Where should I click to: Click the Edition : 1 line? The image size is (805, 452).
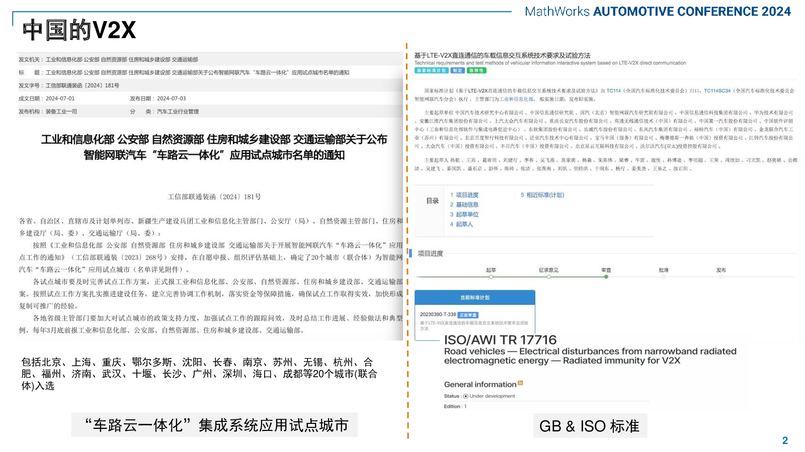[455, 406]
